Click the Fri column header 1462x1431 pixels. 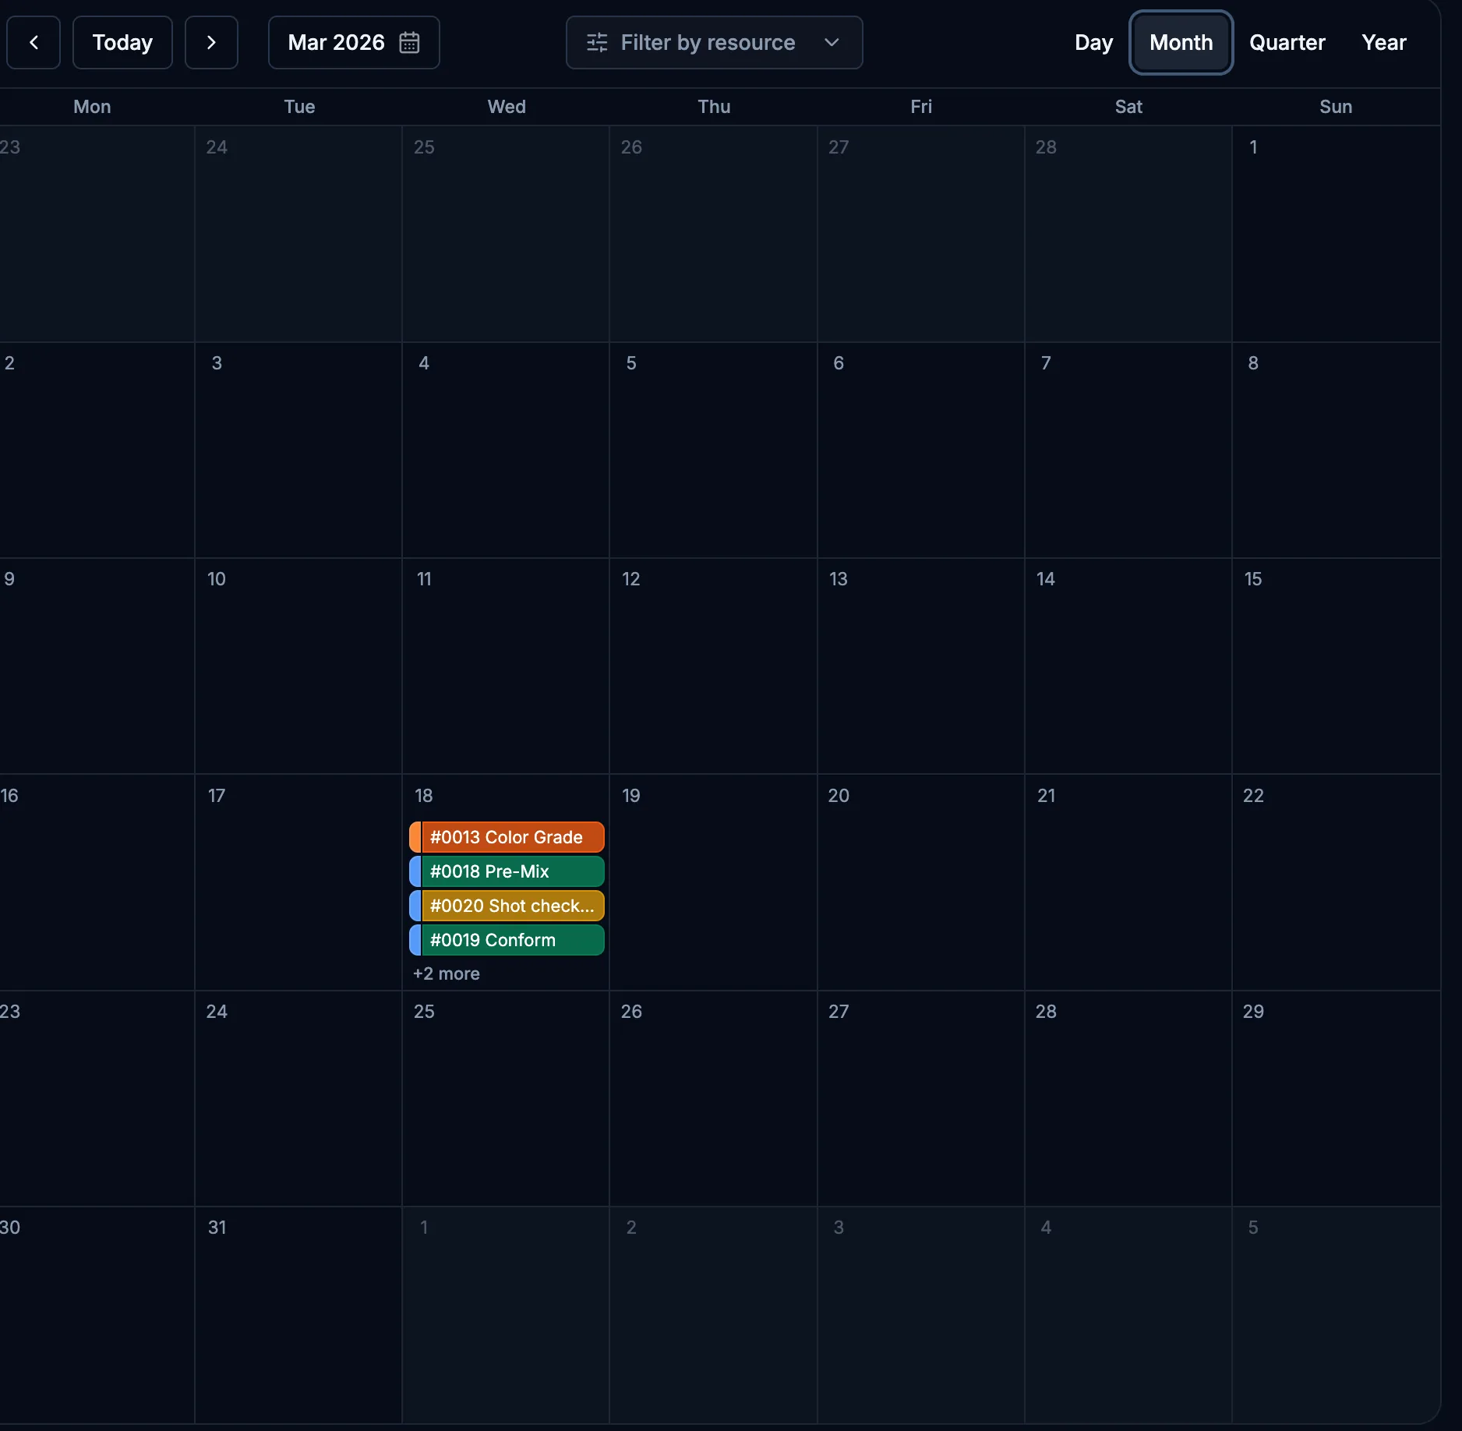pos(921,107)
